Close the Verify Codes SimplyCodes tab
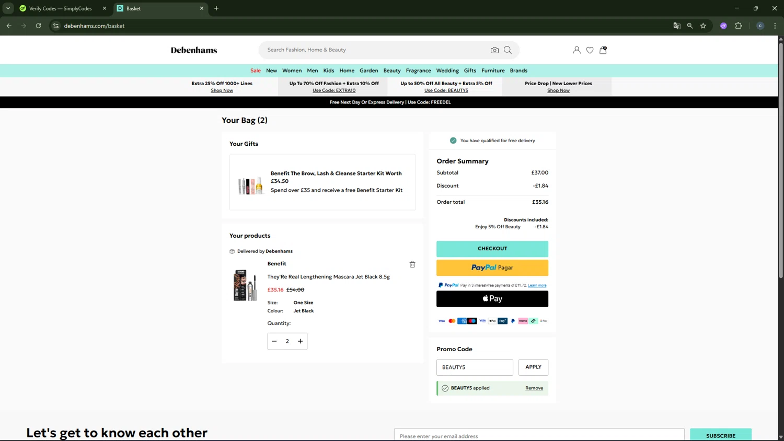 105,8
